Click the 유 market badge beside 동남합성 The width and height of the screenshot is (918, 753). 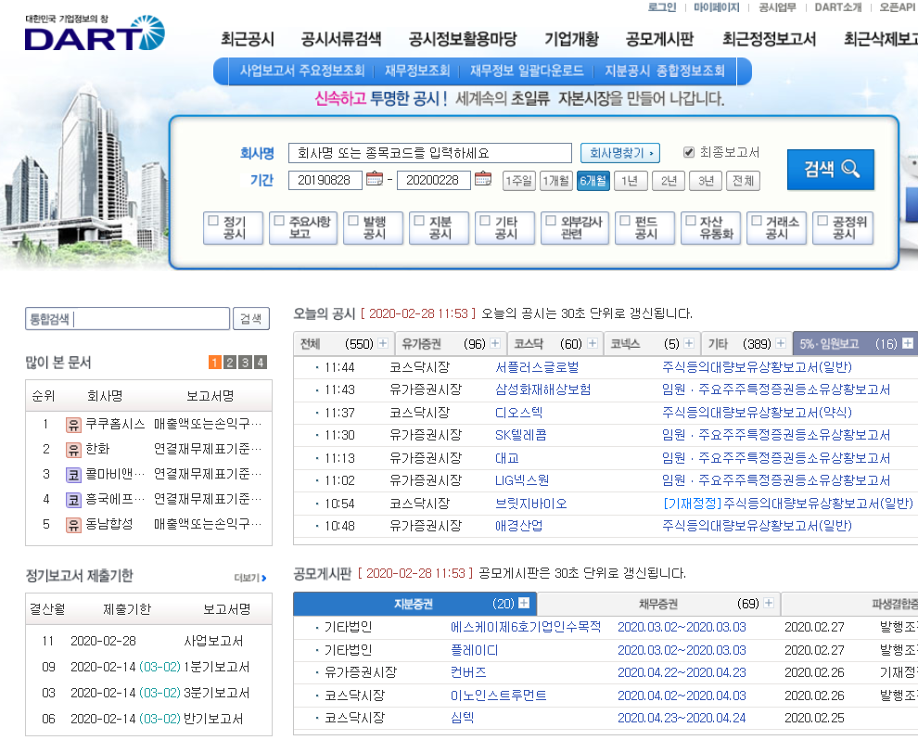(73, 525)
